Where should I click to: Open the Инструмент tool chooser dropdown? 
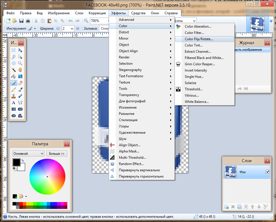coord(35,28)
